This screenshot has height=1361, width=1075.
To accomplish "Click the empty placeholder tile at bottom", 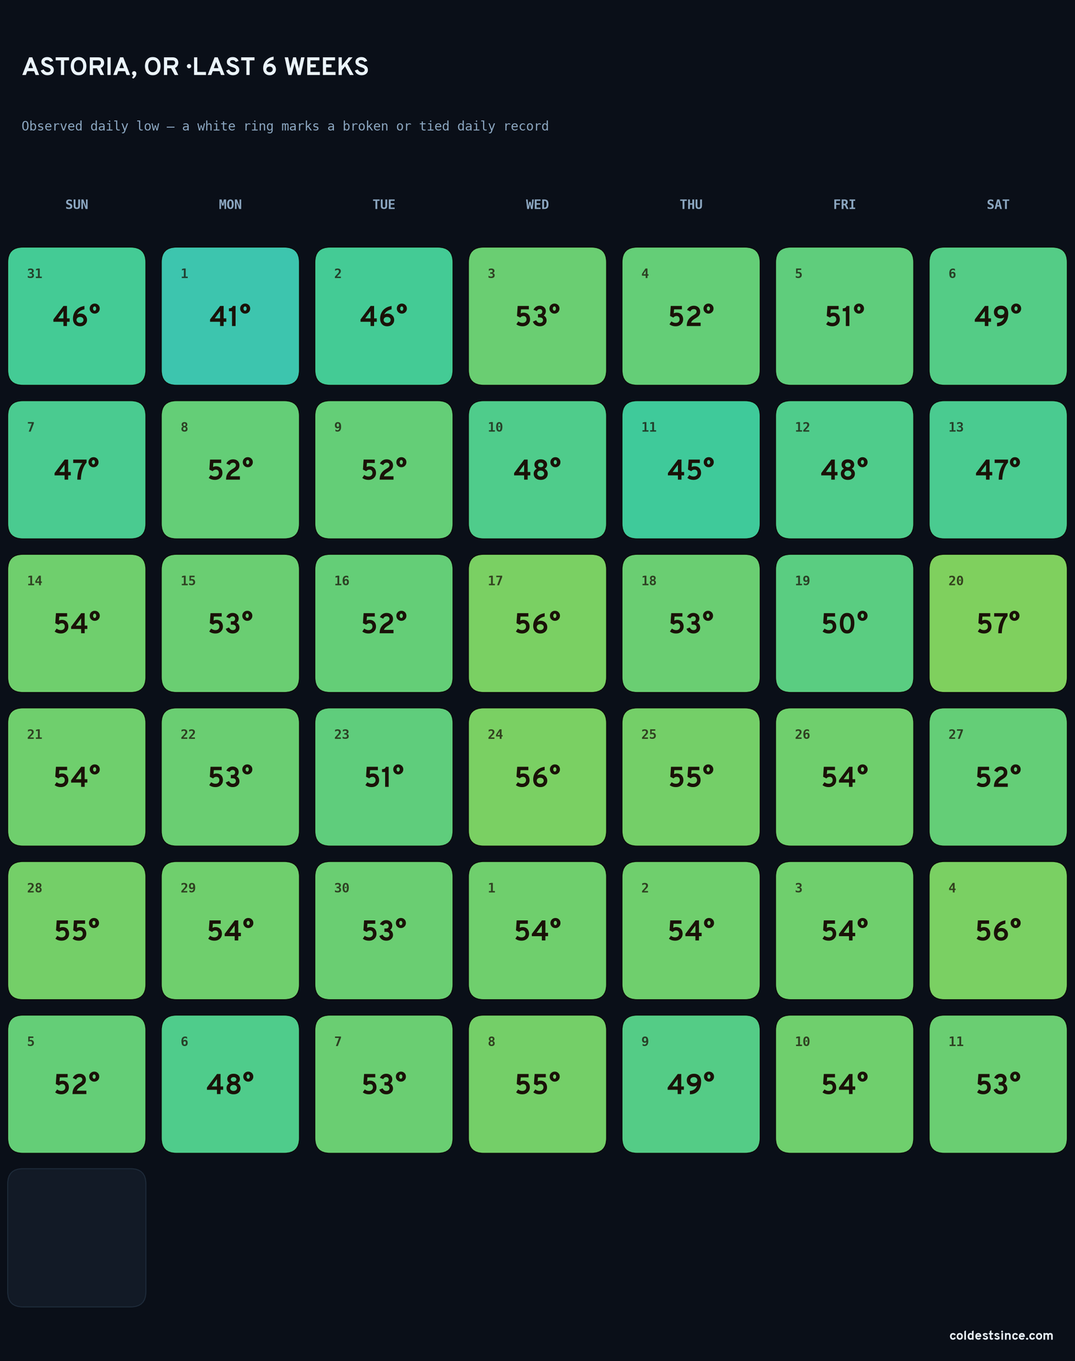I will pyautogui.click(x=77, y=1238).
